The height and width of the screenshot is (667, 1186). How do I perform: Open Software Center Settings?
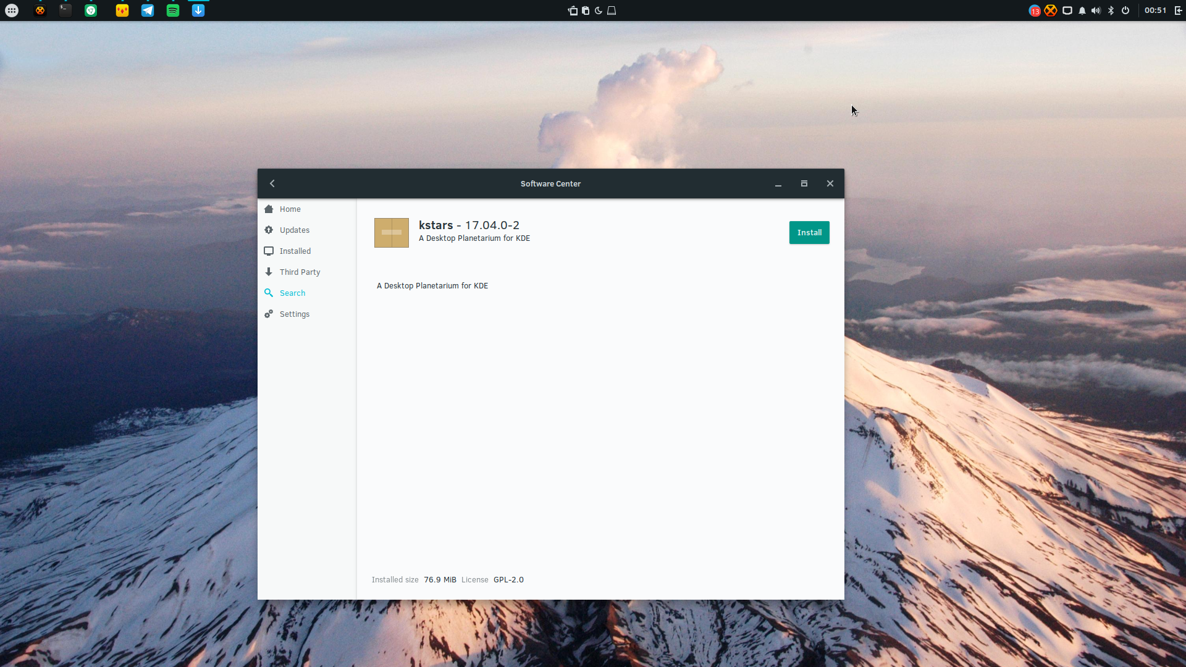tap(307, 314)
